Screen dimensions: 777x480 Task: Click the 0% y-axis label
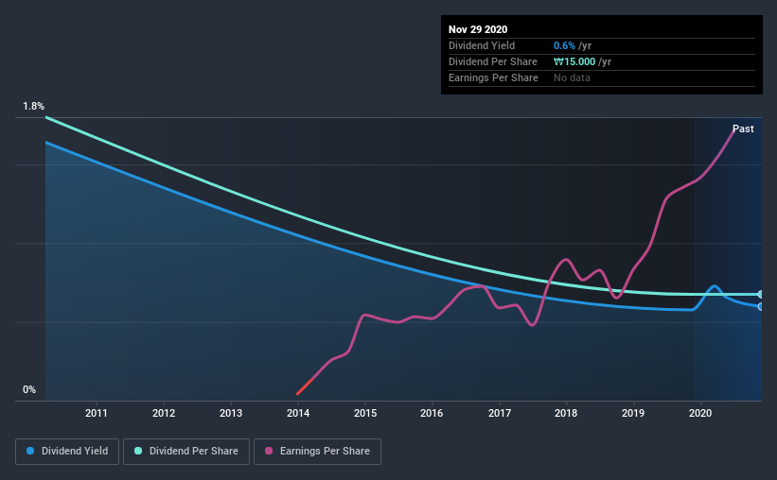click(x=29, y=390)
